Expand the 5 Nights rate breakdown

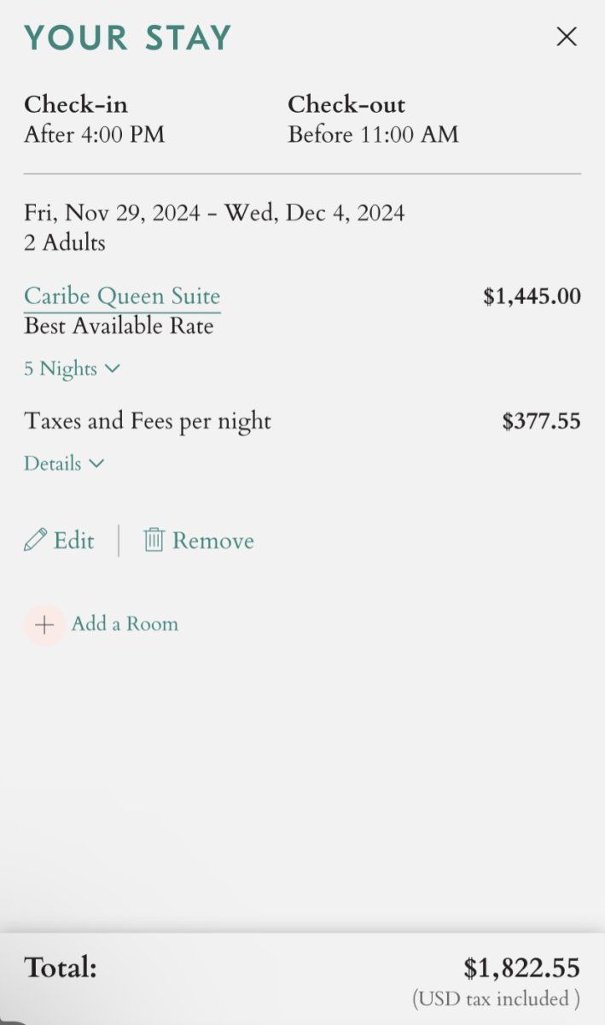click(x=60, y=369)
